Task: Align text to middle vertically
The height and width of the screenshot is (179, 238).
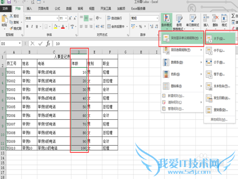Action: tap(86, 18)
